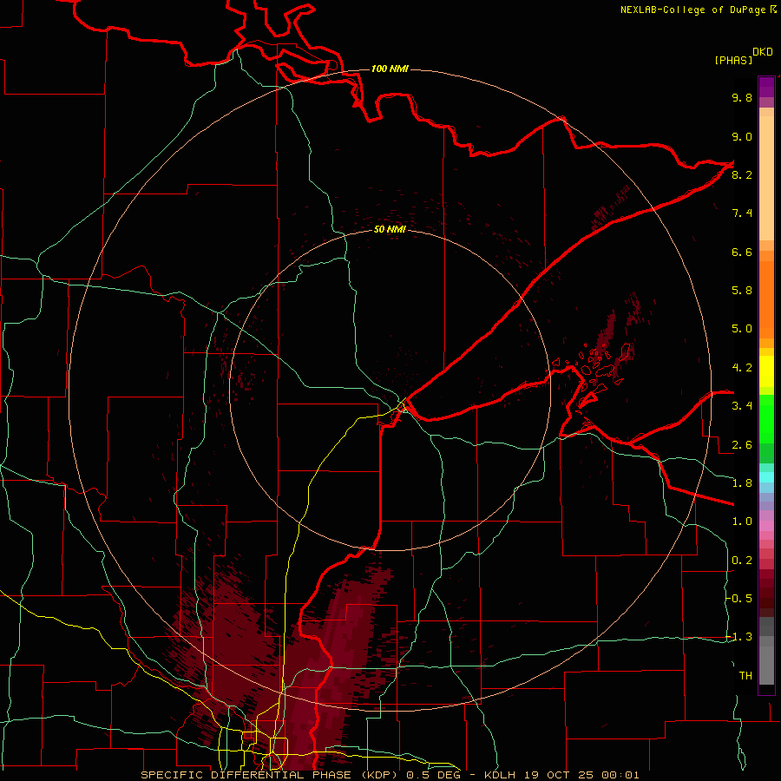Click the TH label on the scale
The height and width of the screenshot is (781, 781).
pyautogui.click(x=745, y=676)
